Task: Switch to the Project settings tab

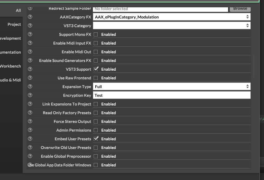Action: coord(14,24)
